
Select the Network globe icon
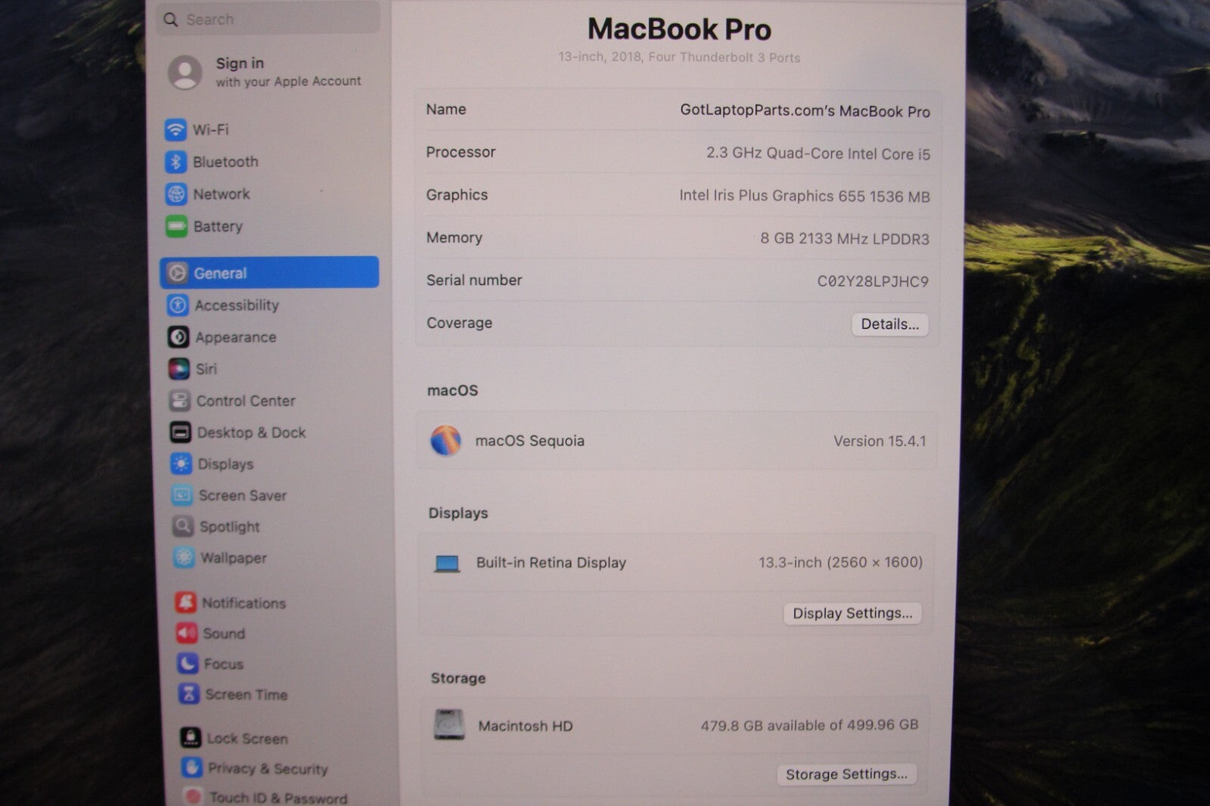pos(176,194)
